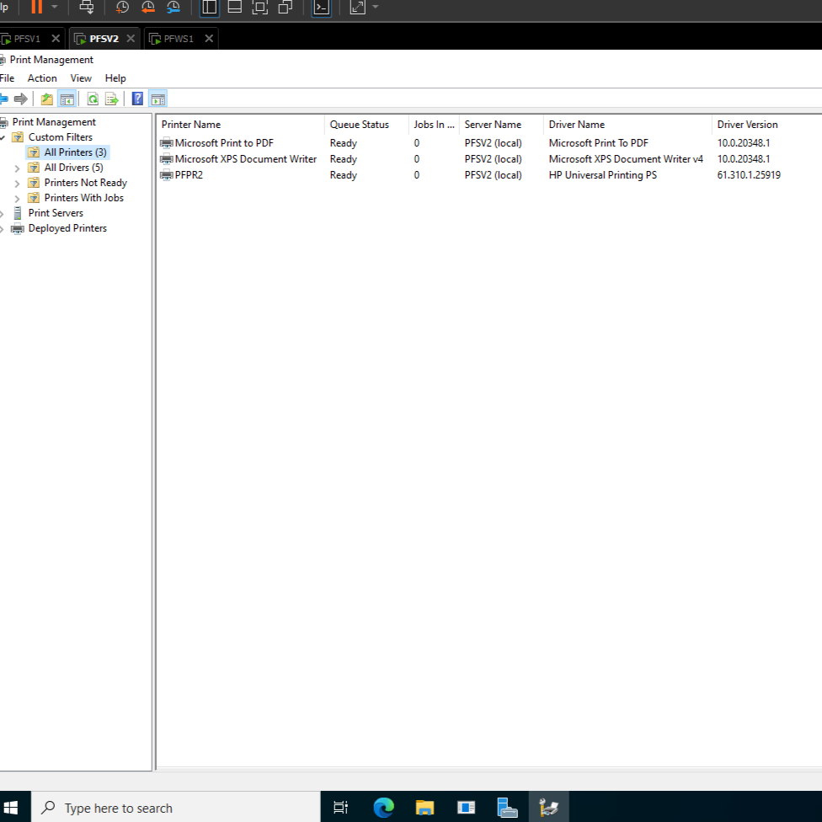Image resolution: width=822 pixels, height=822 pixels.
Task: Click the Back navigation arrow
Action: point(4,99)
